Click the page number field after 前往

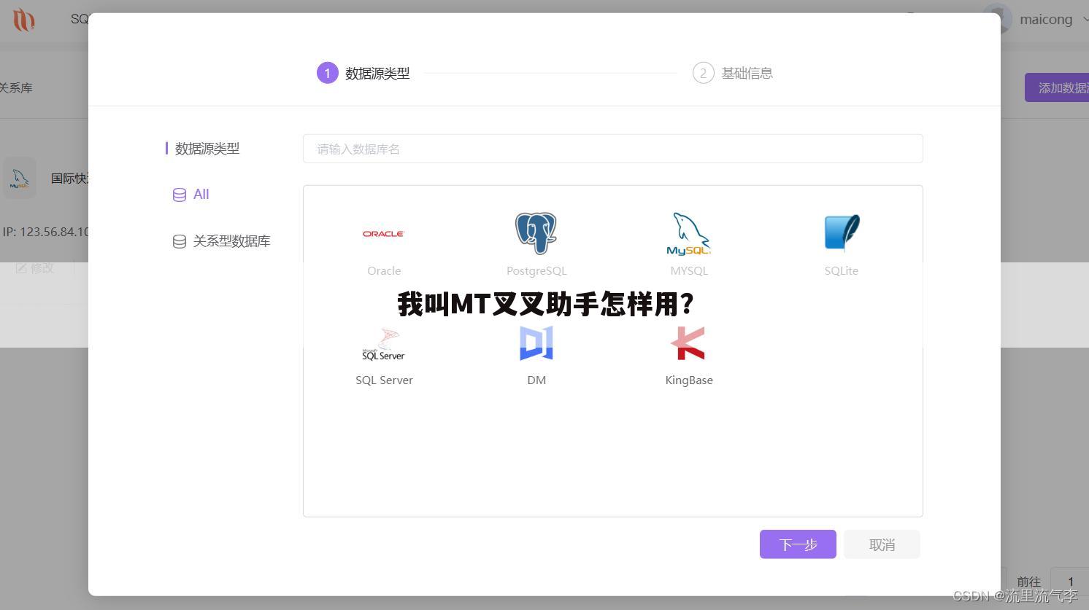pos(1069,582)
